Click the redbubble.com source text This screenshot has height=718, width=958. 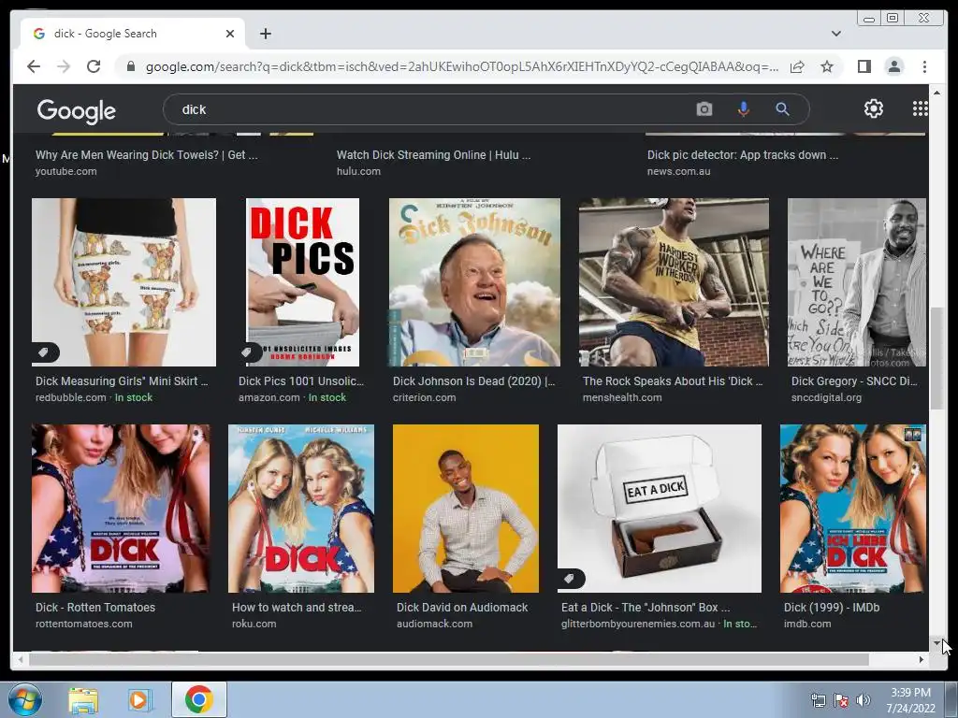(x=71, y=397)
